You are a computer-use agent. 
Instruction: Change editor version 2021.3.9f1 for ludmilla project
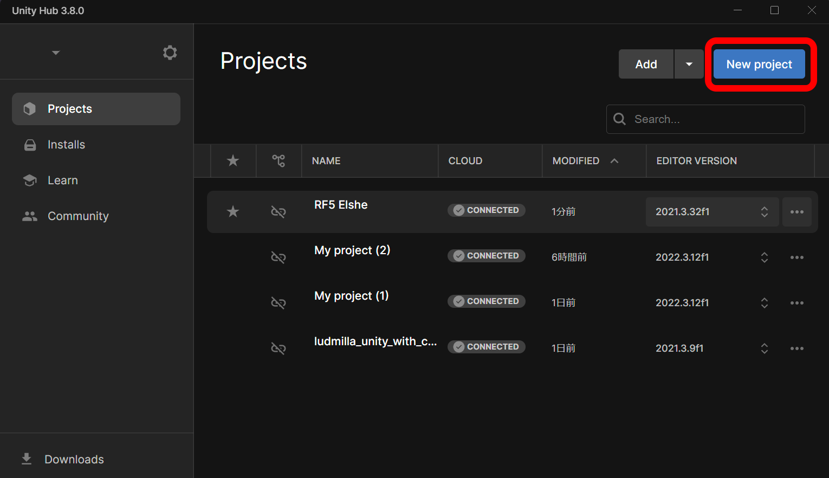point(713,348)
